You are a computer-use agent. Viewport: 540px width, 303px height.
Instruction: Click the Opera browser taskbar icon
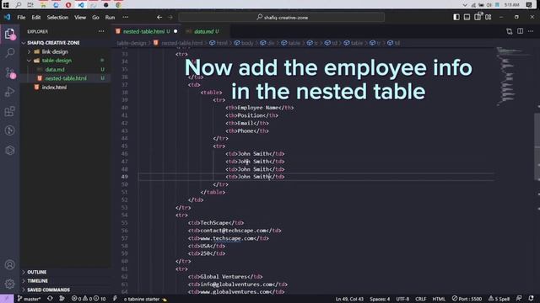68,5
